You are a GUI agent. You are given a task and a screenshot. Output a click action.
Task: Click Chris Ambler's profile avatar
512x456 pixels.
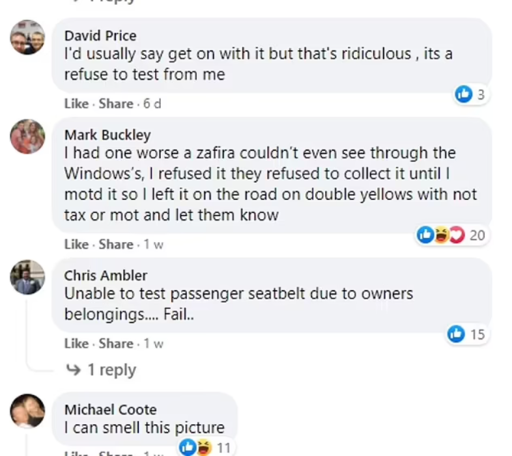click(x=27, y=277)
